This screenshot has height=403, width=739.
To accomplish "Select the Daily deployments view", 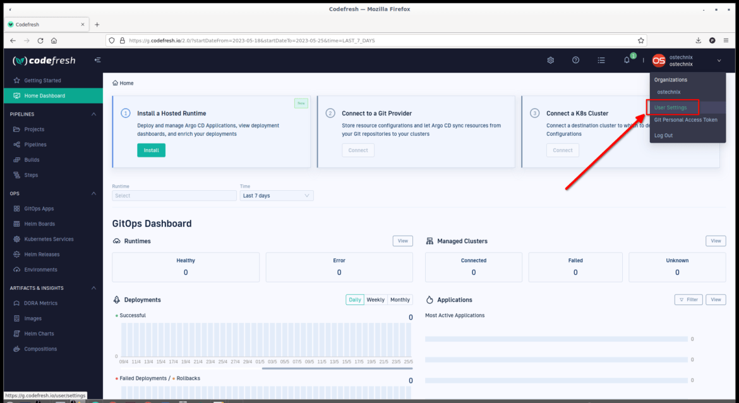I will coord(355,300).
